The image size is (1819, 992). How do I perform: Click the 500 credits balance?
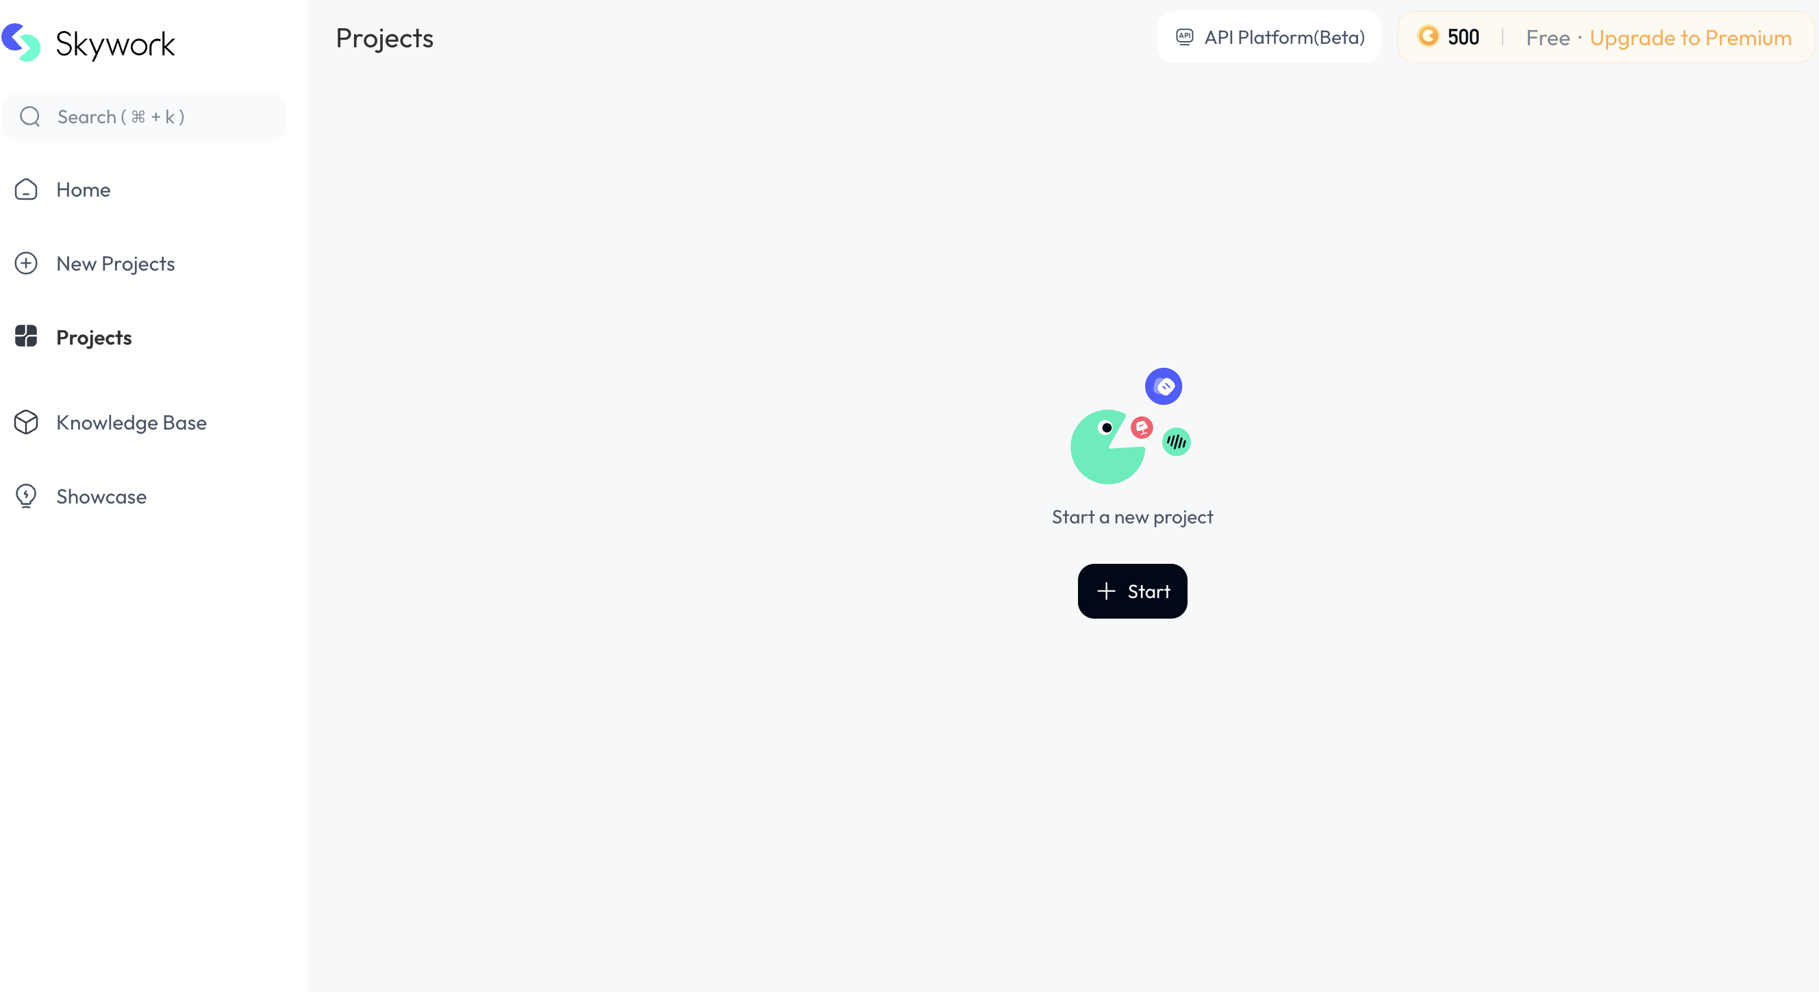(1463, 37)
